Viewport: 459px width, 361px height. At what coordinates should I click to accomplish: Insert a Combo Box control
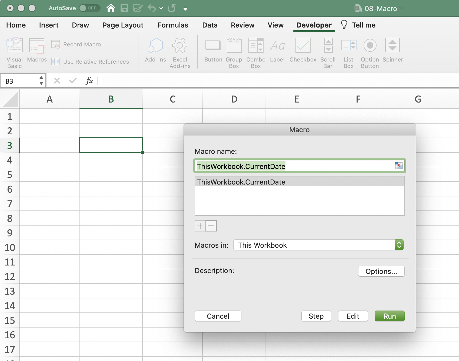pos(256,53)
